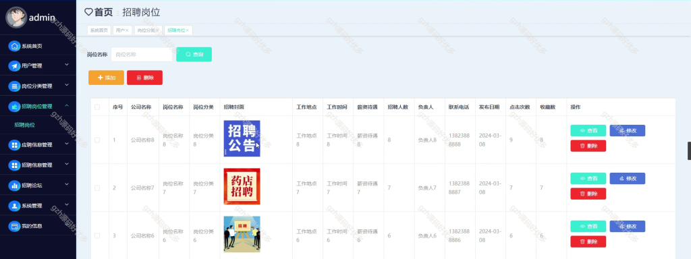Click the 岗位名称 search input field
This screenshot has width=691, height=259.
[x=142, y=55]
